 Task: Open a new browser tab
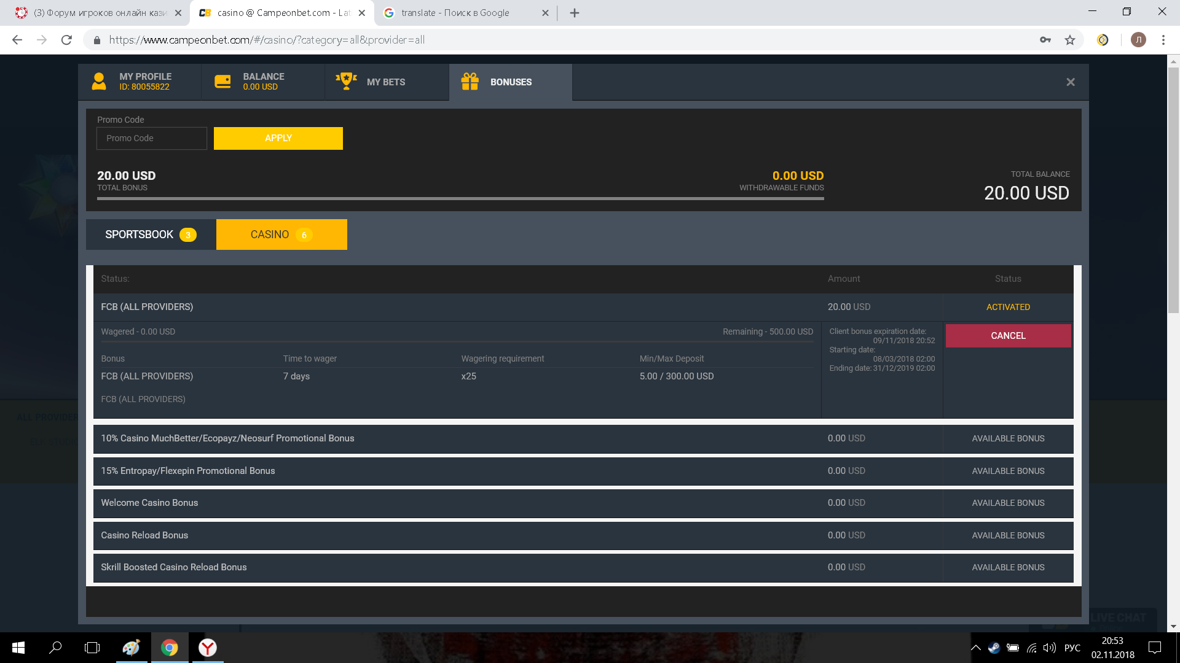574,13
